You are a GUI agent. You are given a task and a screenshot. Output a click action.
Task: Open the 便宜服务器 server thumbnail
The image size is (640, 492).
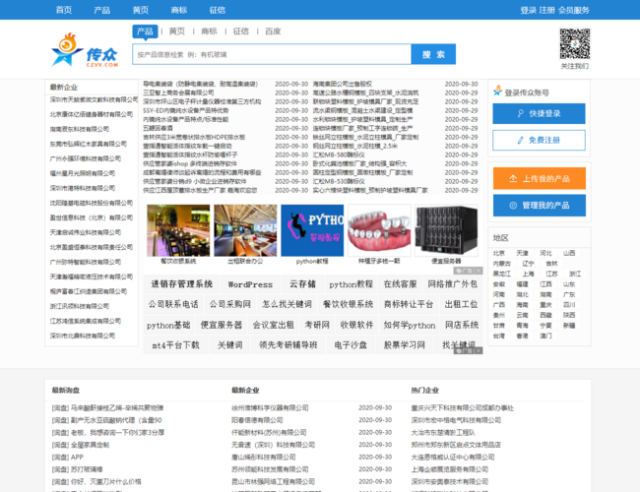coord(446,230)
